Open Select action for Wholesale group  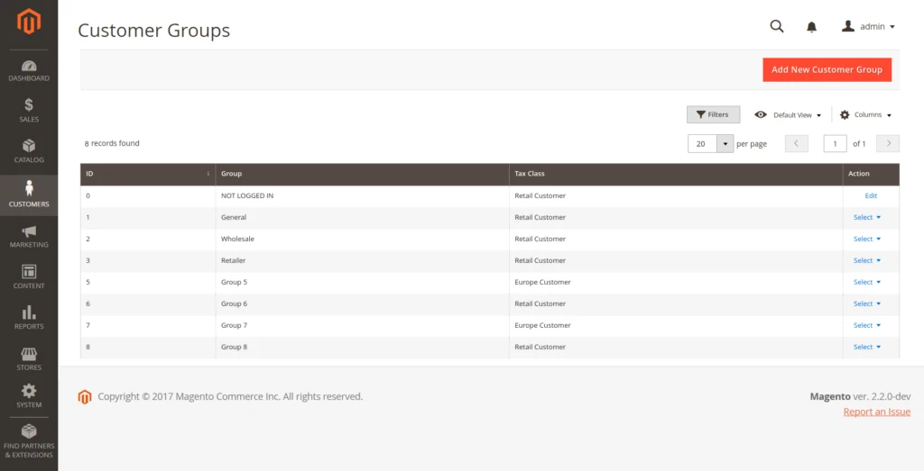[866, 240]
